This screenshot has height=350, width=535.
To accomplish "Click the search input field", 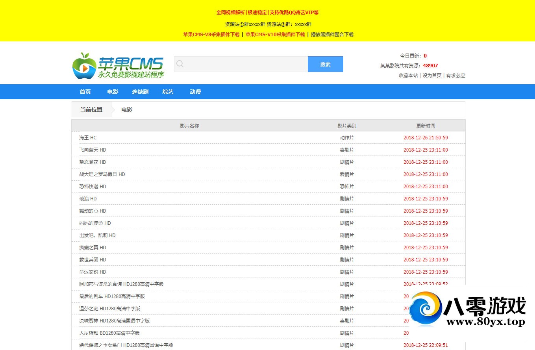I will 244,64.
